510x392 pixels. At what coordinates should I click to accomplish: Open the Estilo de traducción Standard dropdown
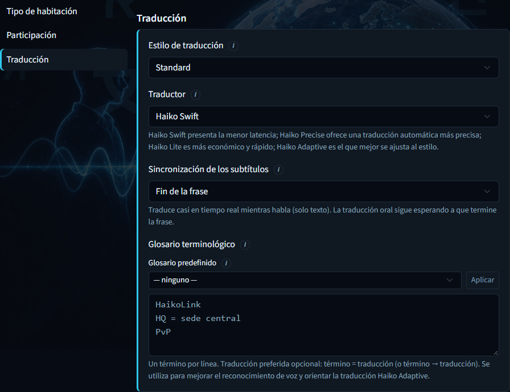324,68
